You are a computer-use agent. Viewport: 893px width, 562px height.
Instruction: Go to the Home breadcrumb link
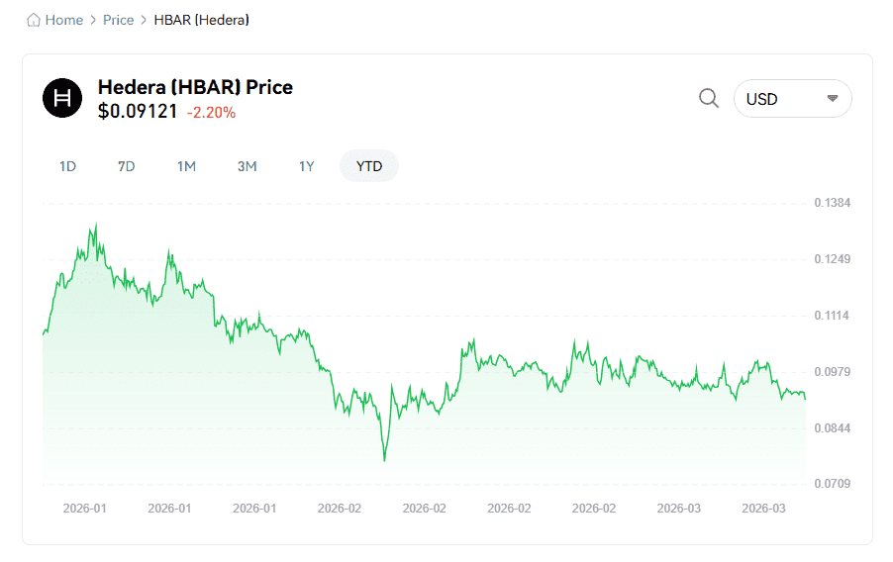pos(64,20)
